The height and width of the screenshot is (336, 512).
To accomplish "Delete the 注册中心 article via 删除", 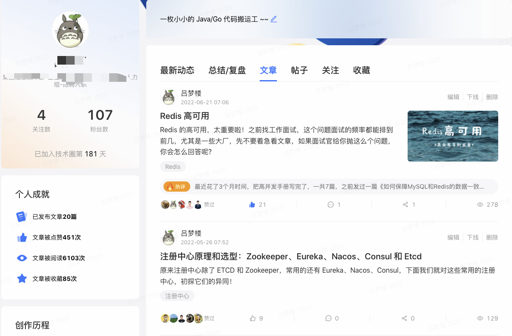I will click(x=492, y=237).
